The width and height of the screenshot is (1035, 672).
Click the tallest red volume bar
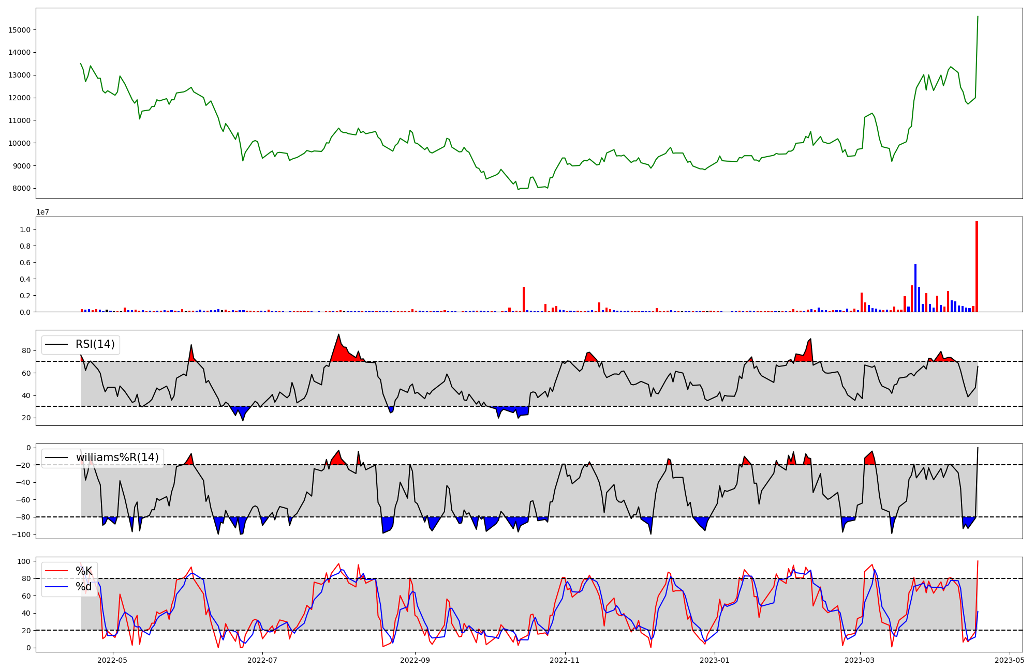(977, 267)
